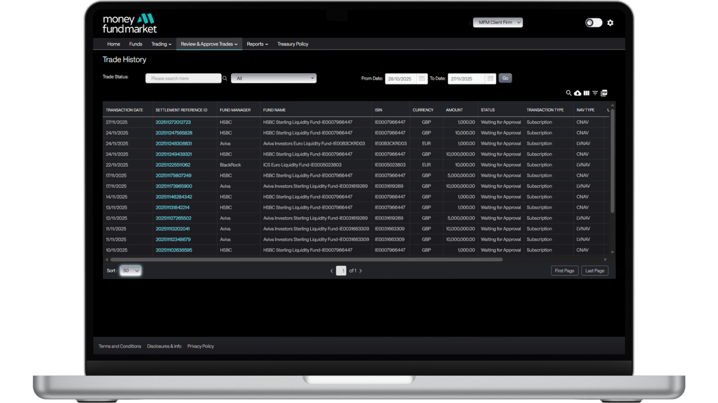Open the view columns icon
This screenshot has height=403, width=718.
pyautogui.click(x=586, y=93)
